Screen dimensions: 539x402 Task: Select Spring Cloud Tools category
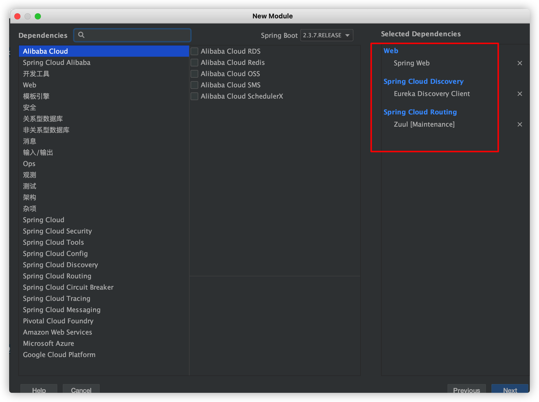[104, 242]
